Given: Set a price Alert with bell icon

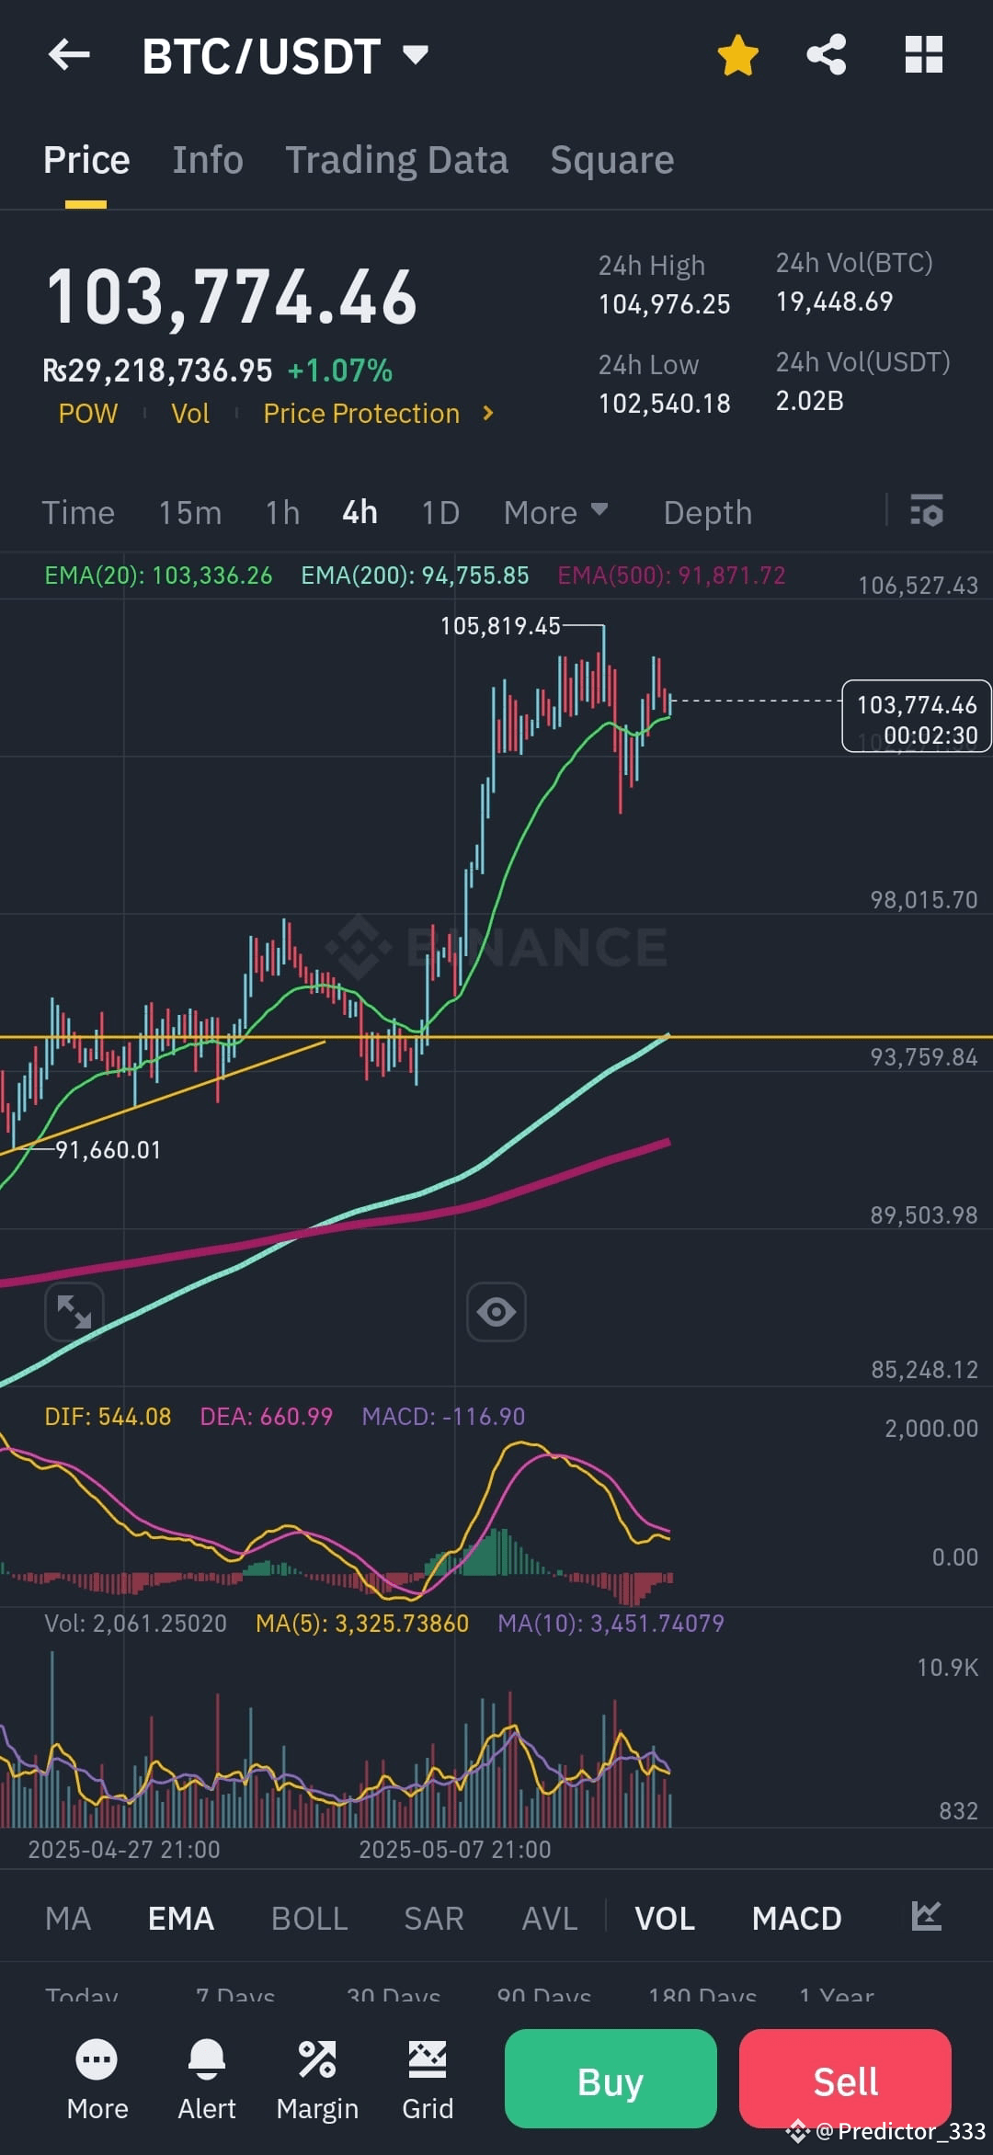Looking at the screenshot, I should (x=207, y=2080).
